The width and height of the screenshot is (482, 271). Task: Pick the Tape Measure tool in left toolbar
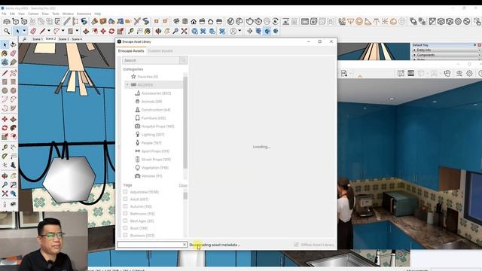coord(5,148)
